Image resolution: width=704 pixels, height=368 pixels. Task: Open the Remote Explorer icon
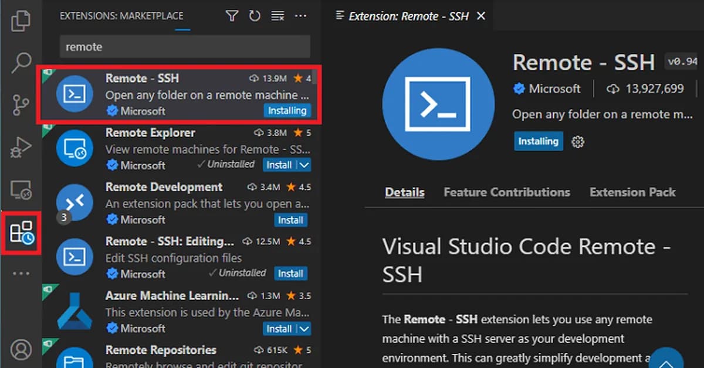click(x=21, y=188)
